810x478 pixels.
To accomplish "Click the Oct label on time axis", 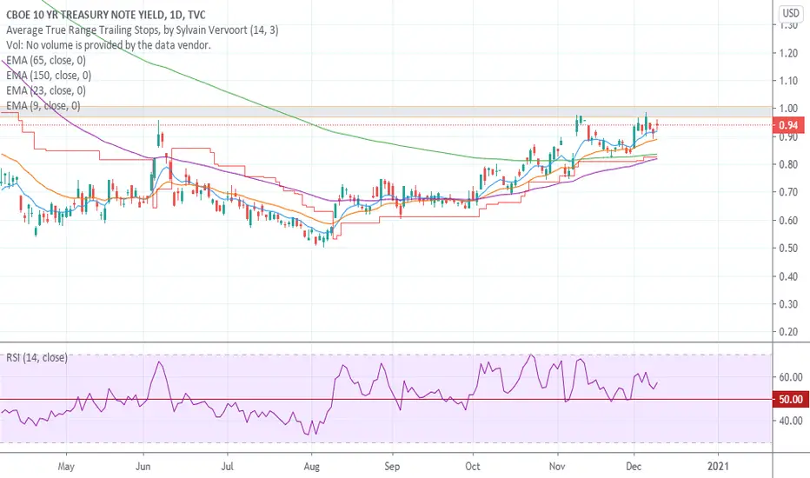I will pos(473,466).
